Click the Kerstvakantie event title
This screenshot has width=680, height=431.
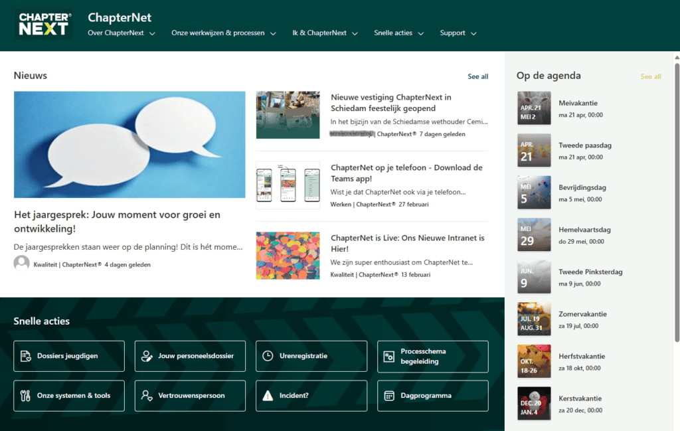pos(580,398)
